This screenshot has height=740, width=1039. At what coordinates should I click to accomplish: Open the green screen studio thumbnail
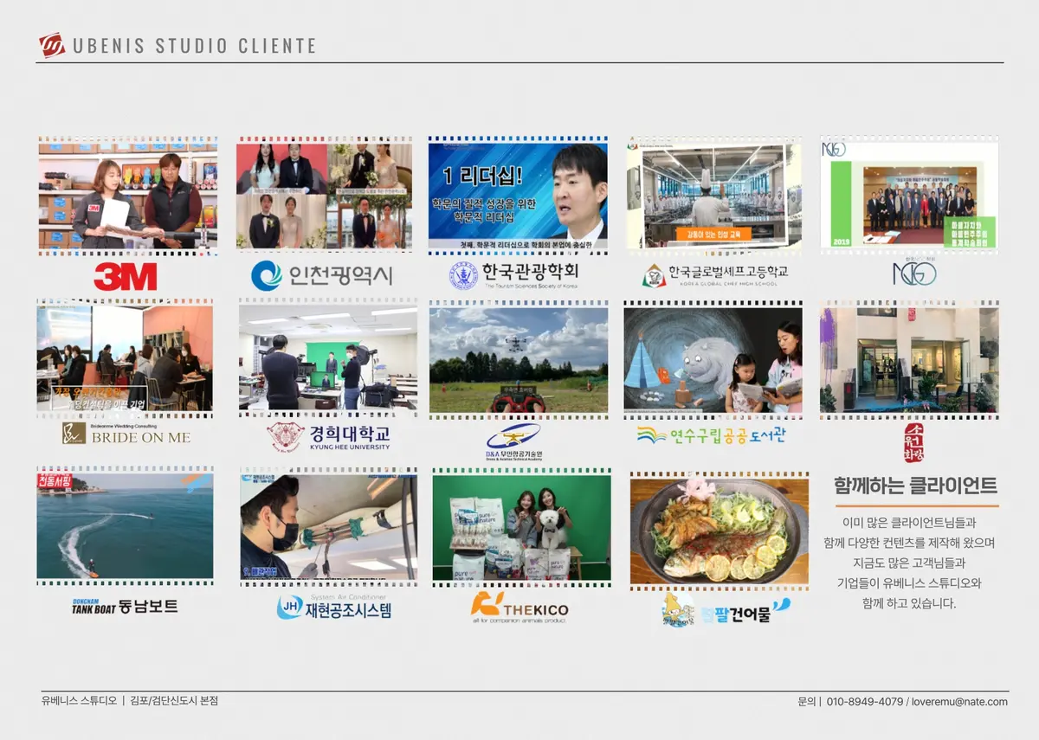(x=327, y=359)
